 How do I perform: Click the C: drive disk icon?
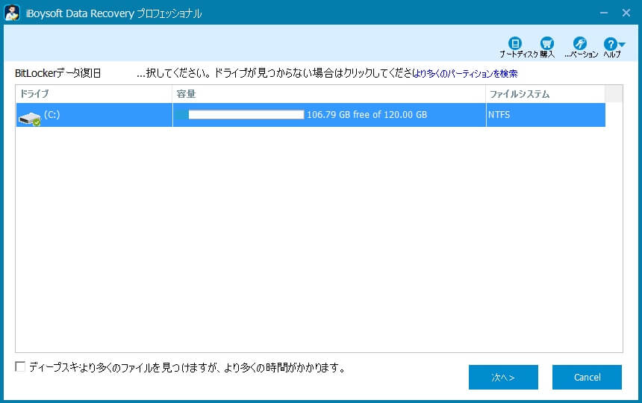pos(30,116)
